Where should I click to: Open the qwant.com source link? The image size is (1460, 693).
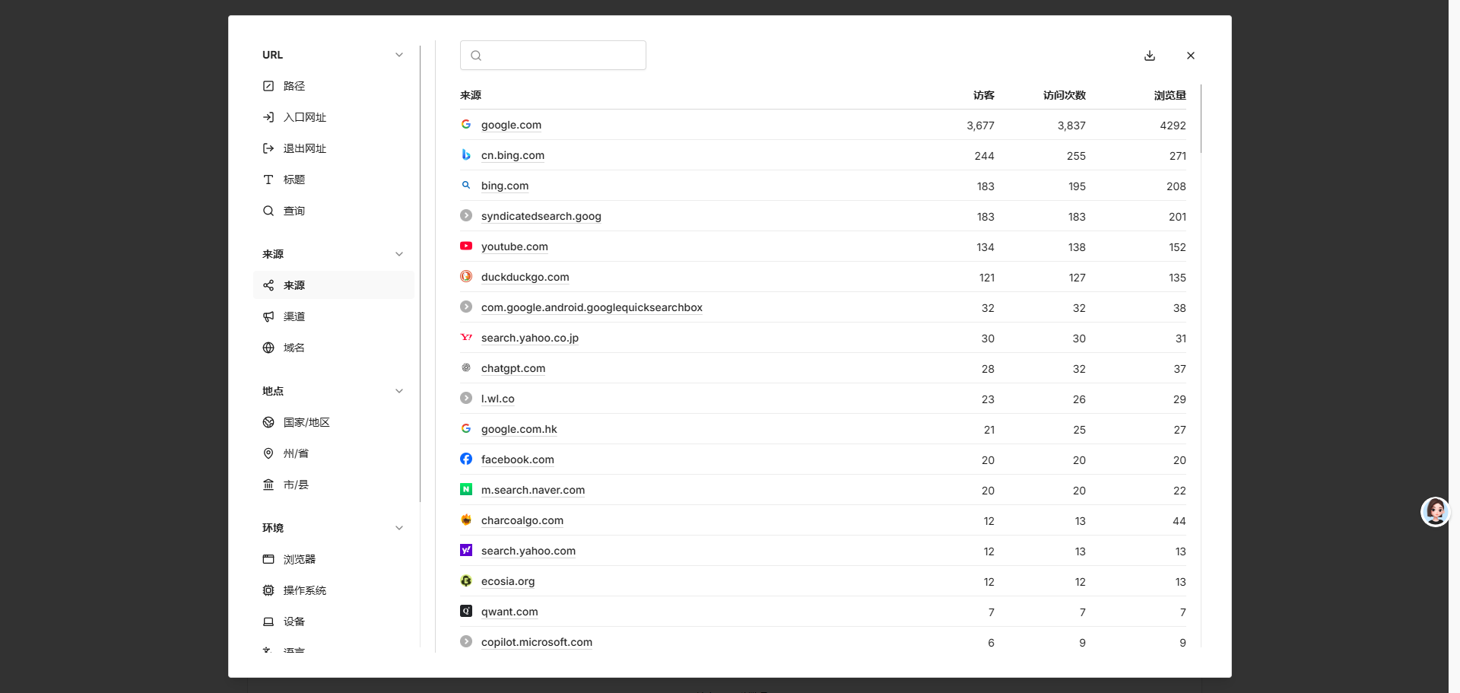click(509, 612)
